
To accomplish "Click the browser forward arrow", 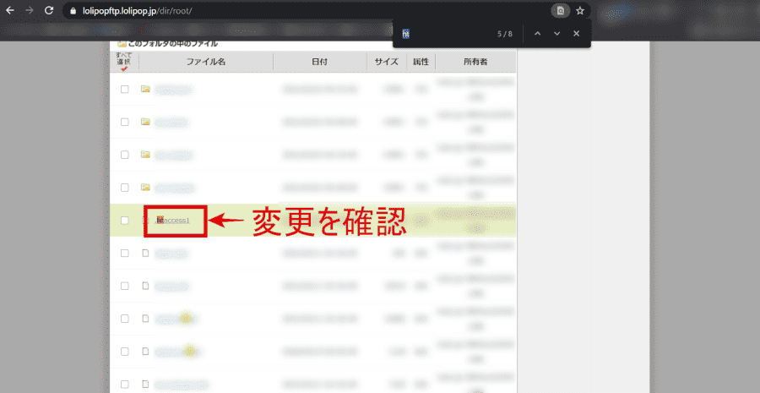I will pyautogui.click(x=30, y=11).
